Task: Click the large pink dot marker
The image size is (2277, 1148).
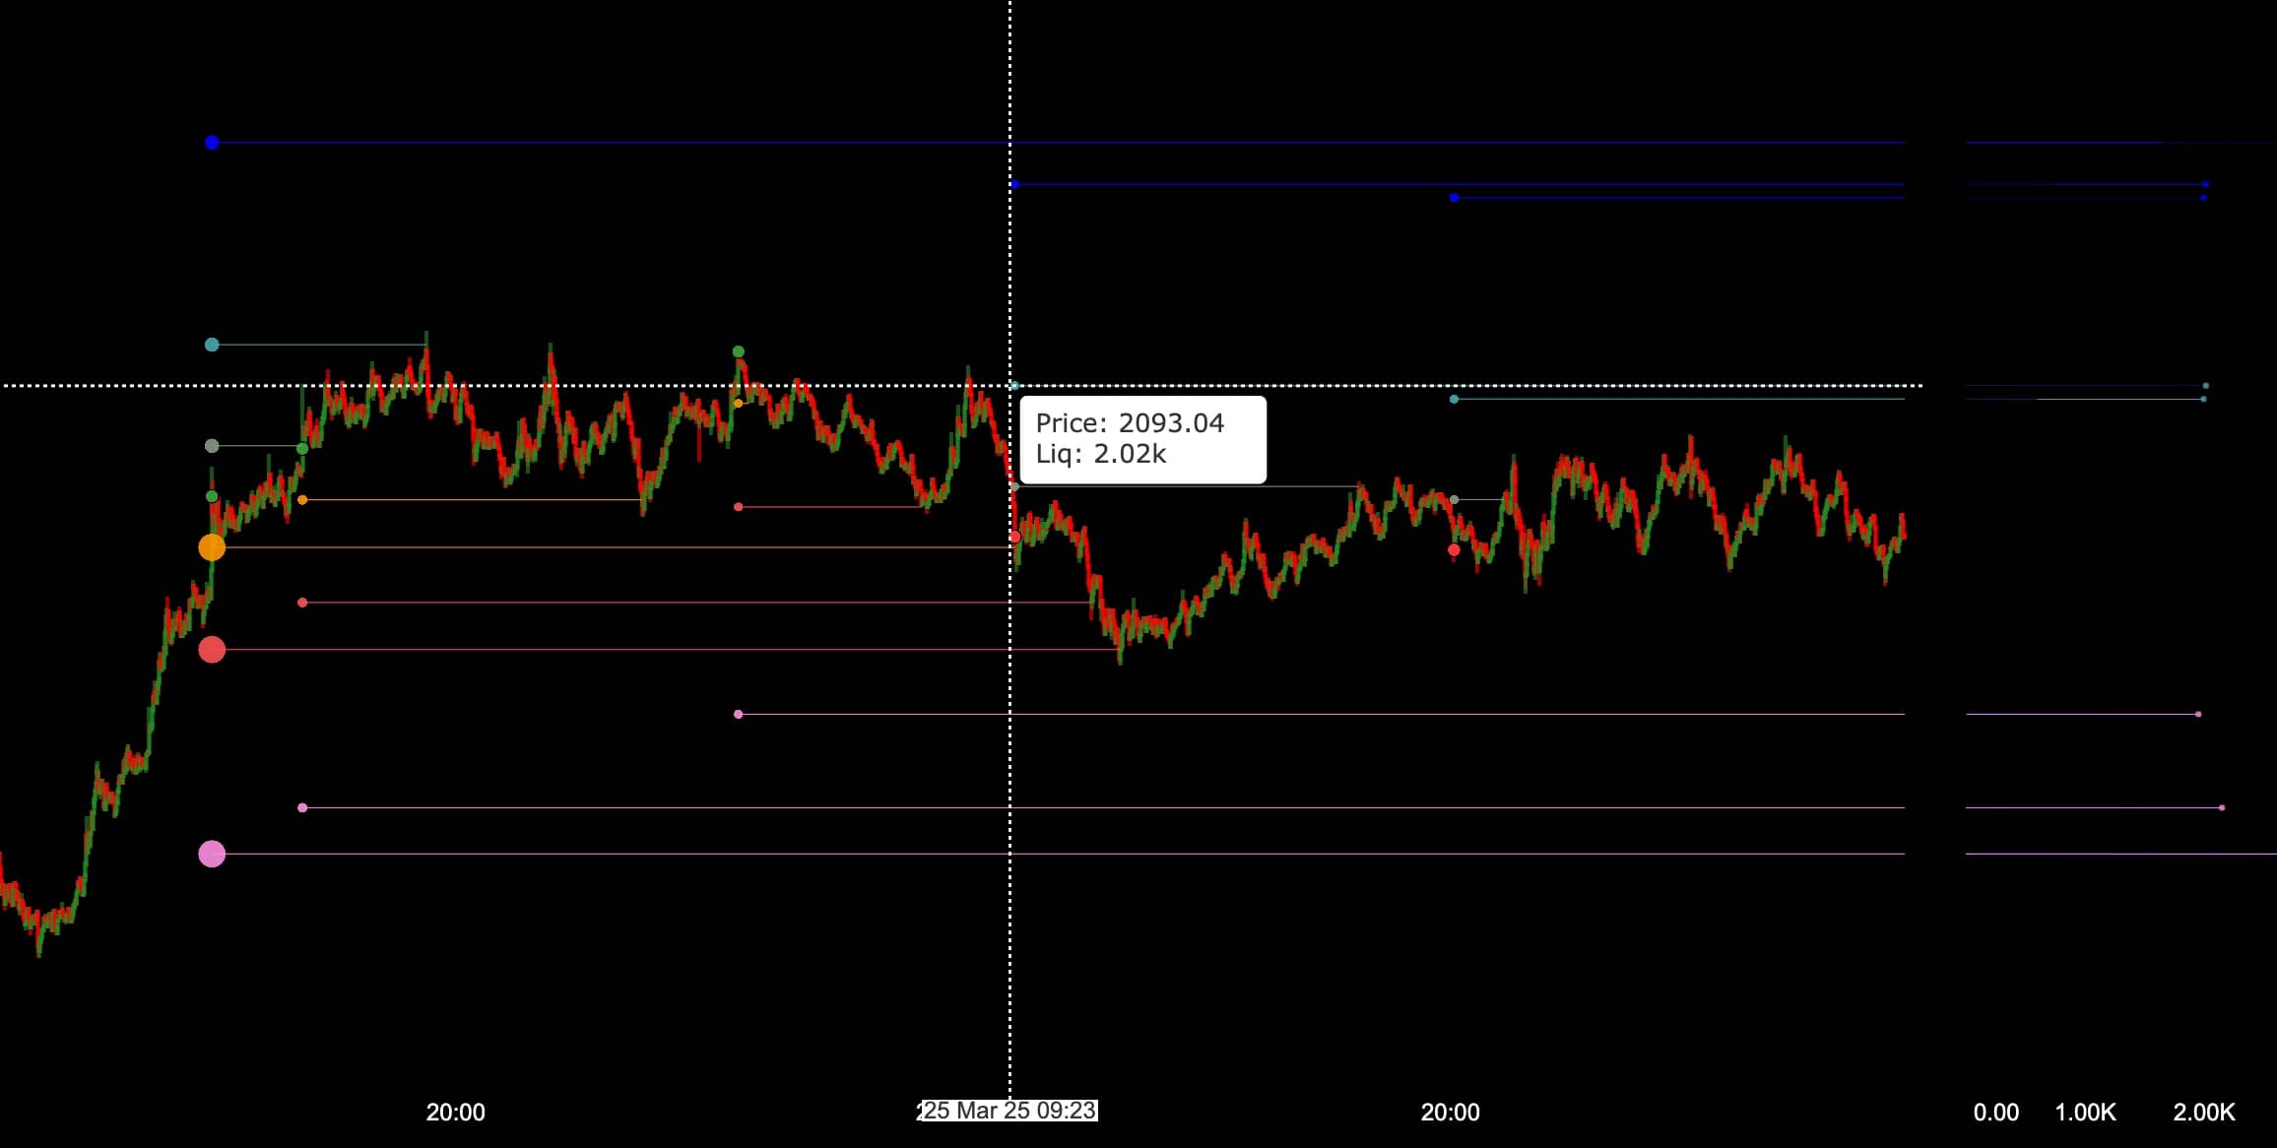Action: pyautogui.click(x=212, y=854)
